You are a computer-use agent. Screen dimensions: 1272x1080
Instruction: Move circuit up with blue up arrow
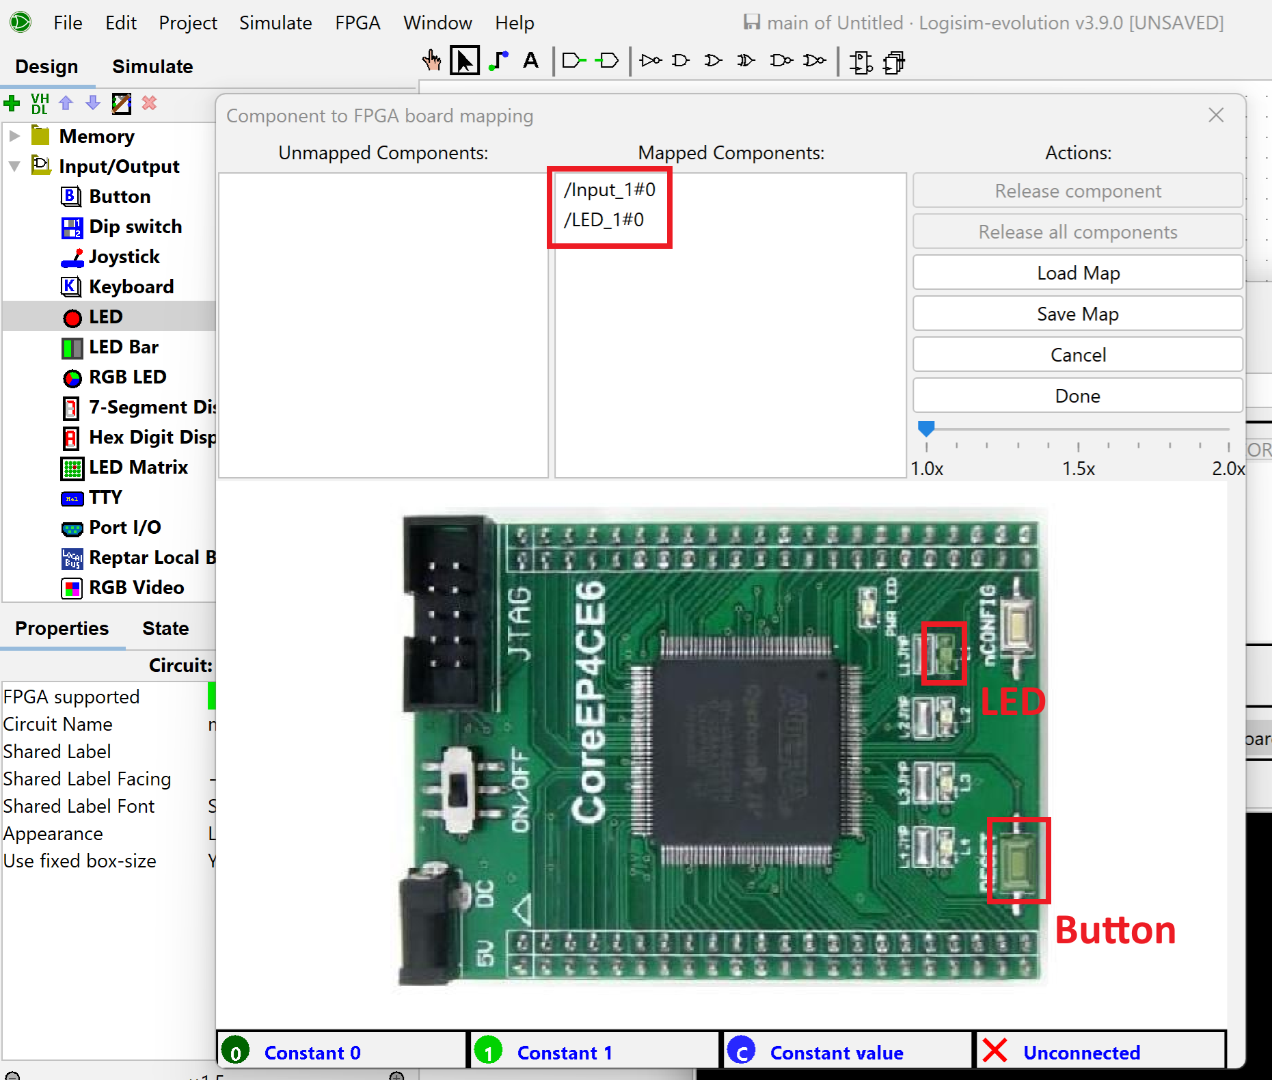(x=66, y=103)
